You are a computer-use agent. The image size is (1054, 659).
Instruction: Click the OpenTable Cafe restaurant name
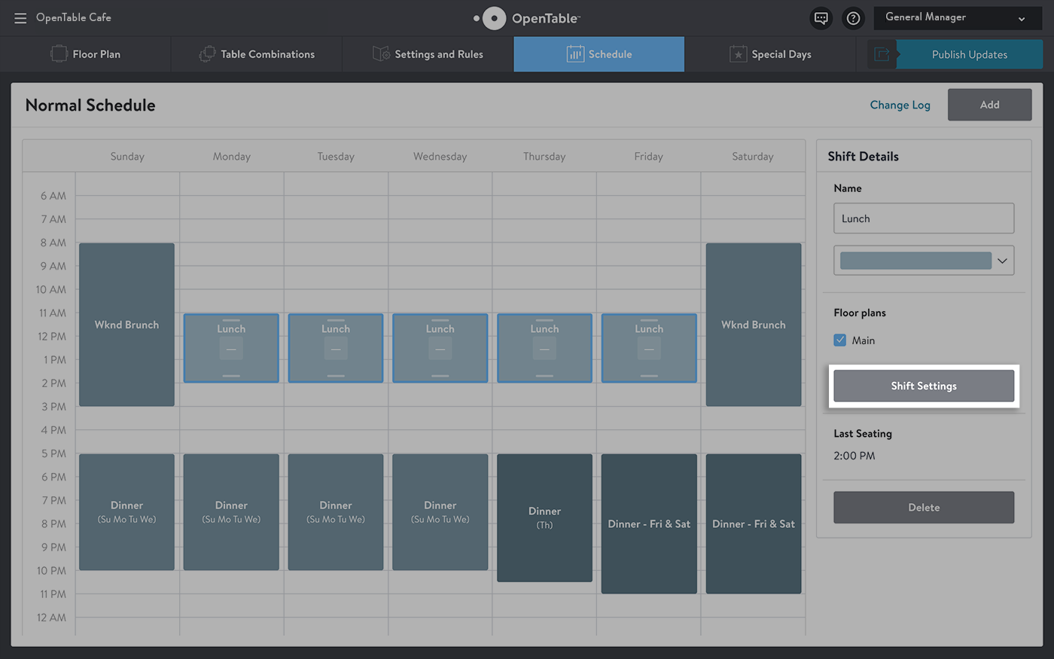click(x=74, y=17)
